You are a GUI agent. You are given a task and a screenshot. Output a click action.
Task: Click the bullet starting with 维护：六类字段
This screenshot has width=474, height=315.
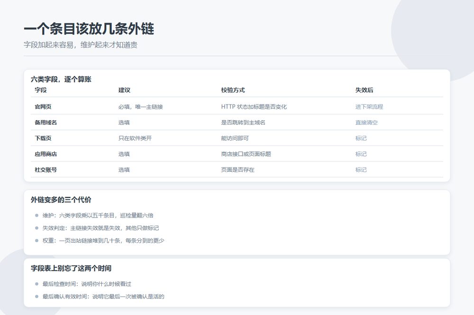click(x=98, y=215)
